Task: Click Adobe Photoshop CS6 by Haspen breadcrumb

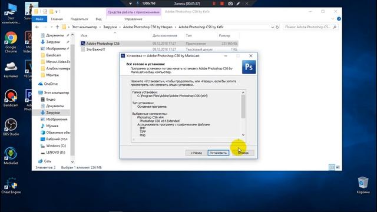Action: coord(148,27)
